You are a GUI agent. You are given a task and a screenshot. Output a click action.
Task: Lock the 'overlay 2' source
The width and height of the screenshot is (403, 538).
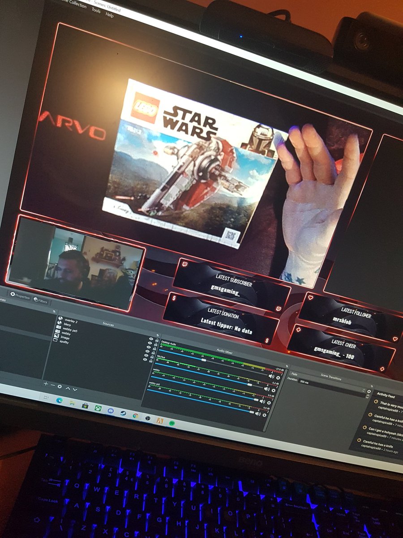click(x=157, y=340)
